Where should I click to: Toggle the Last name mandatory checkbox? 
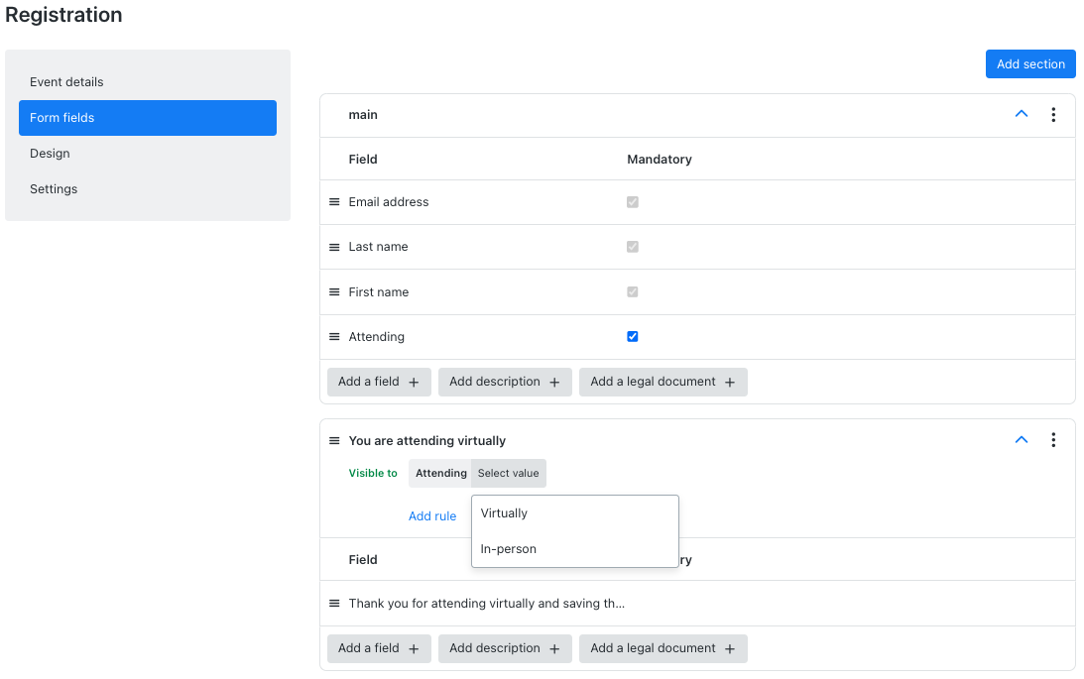click(x=633, y=247)
